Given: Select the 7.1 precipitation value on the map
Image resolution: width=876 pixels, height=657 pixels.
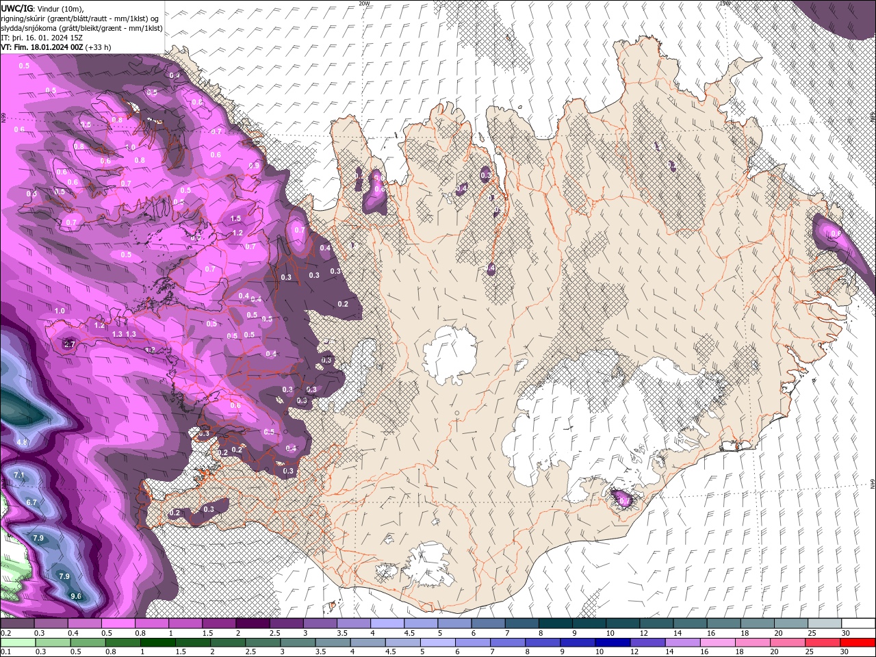Looking at the screenshot, I should [19, 475].
